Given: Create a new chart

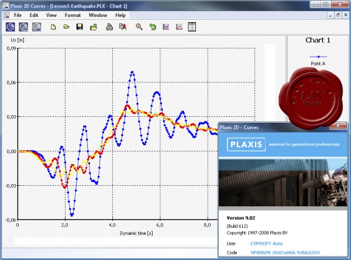Looking at the screenshot, I should (x=53, y=27).
